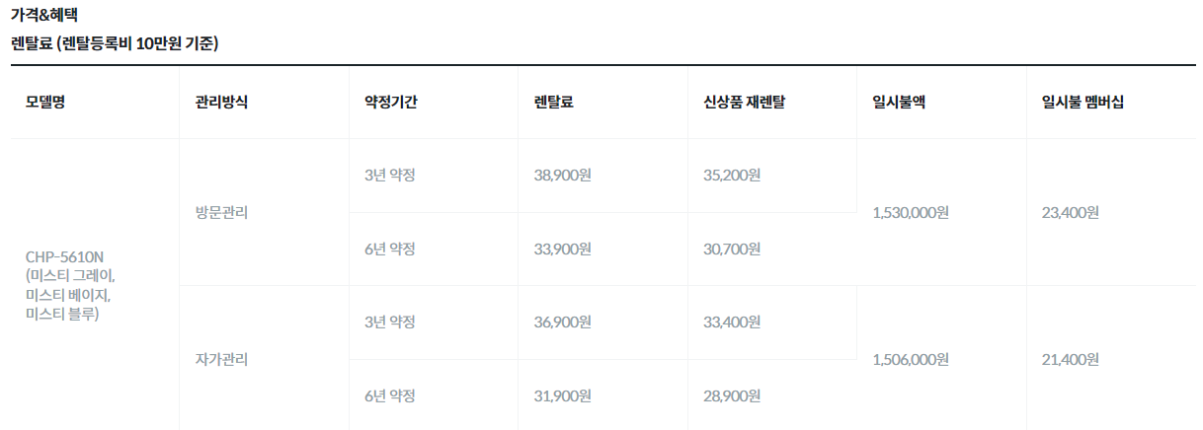Click the 모델명 column header
Screen dimensions: 1203x430
[x=45, y=103]
